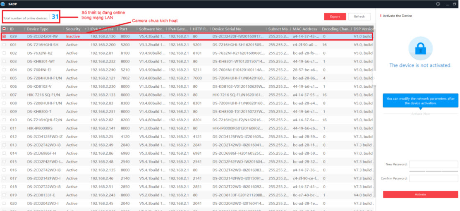Sort by IPv4 Address column header

point(102,29)
